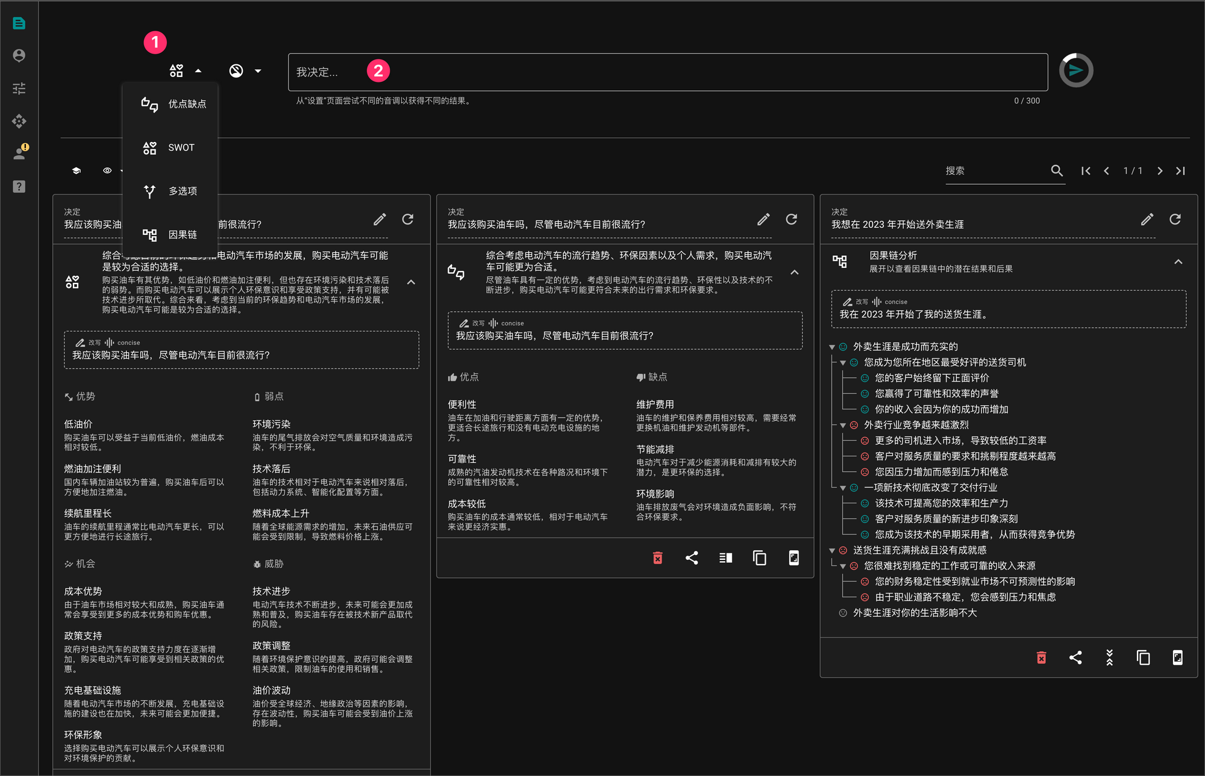Collapse the 因果链分析 summary chevron
Image resolution: width=1205 pixels, height=776 pixels.
[x=1178, y=262]
